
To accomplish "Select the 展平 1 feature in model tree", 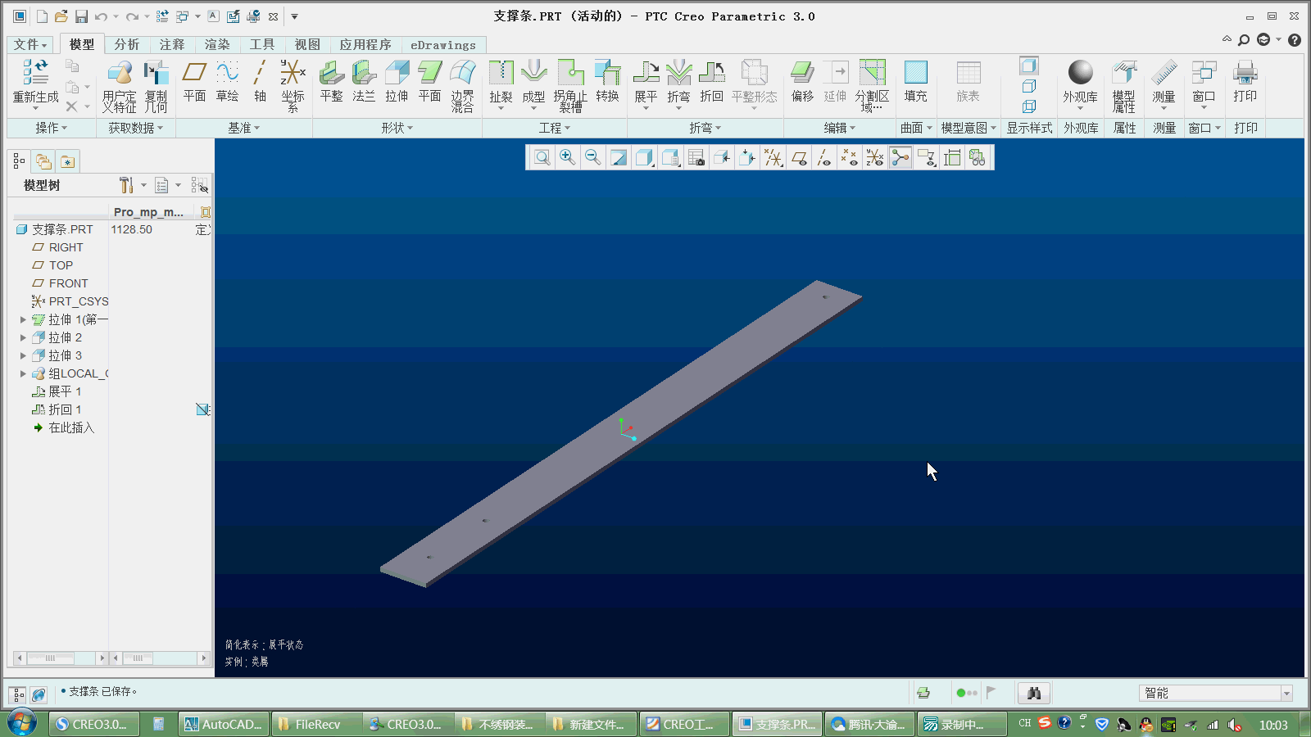I will tap(57, 391).
